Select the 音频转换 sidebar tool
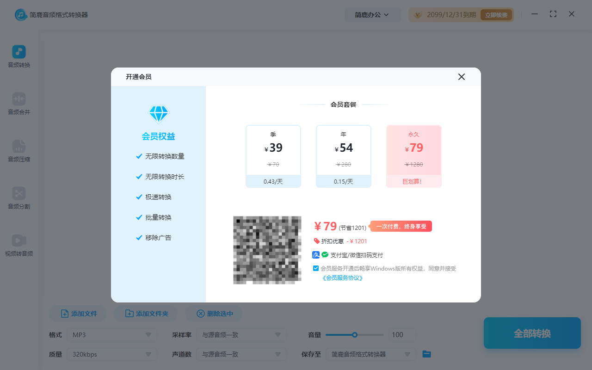 [18, 55]
